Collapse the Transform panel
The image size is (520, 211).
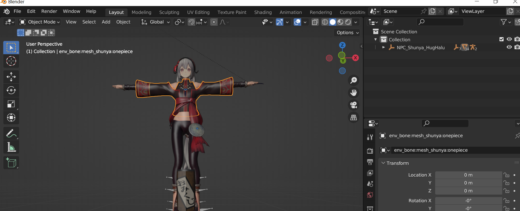pyautogui.click(x=383, y=163)
